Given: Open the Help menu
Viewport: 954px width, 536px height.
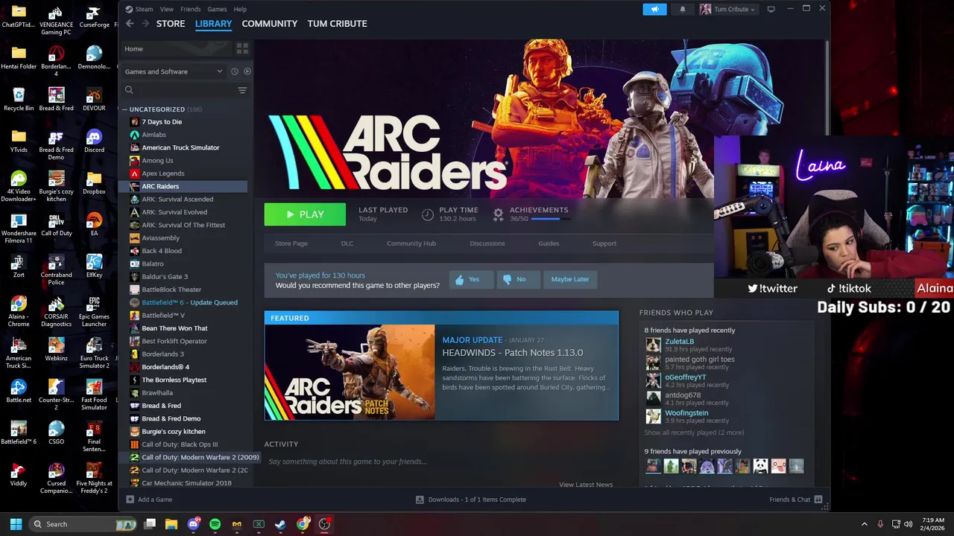Looking at the screenshot, I should 240,9.
